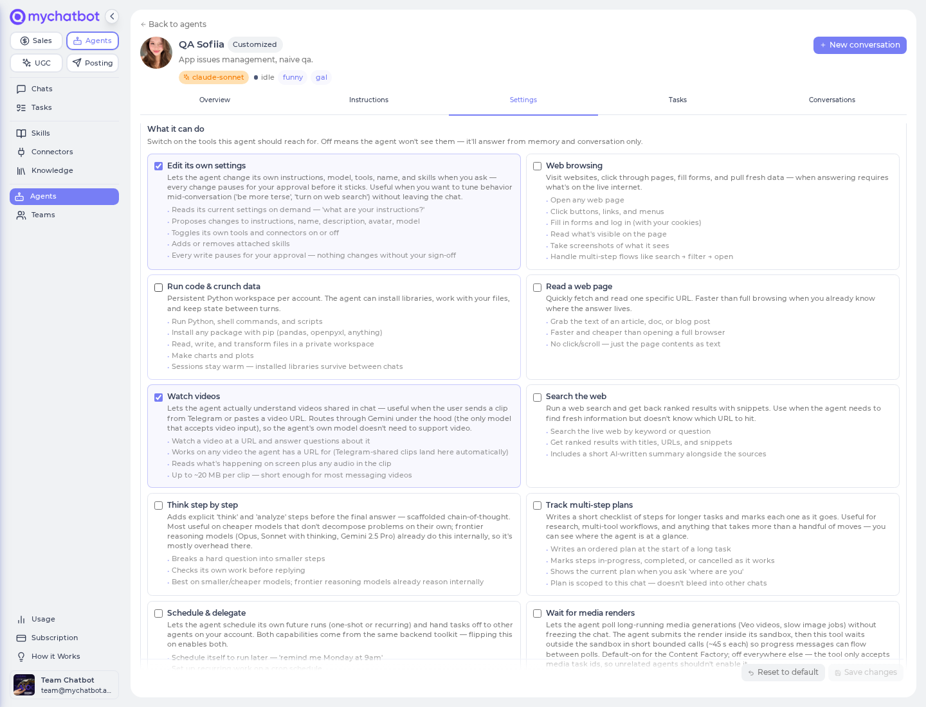Open the Chats sidebar item
The width and height of the screenshot is (926, 707).
[64, 89]
